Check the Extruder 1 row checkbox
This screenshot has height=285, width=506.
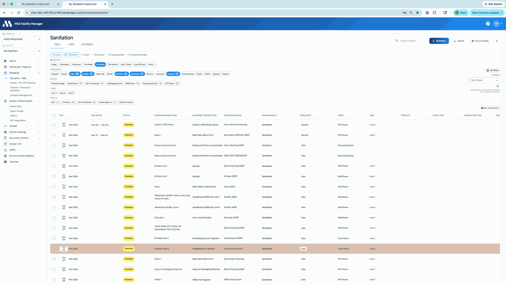(x=54, y=218)
